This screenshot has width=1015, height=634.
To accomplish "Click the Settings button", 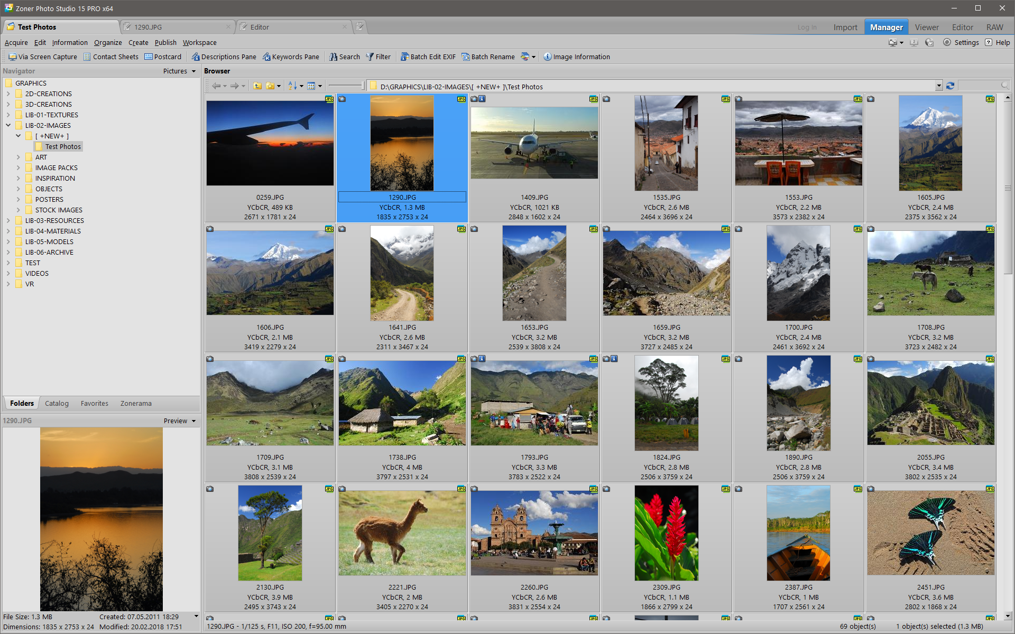I will pos(962,42).
